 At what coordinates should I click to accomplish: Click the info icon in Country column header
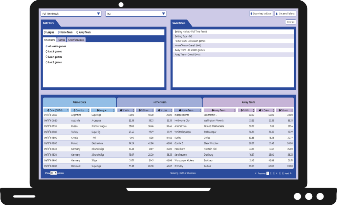point(74,111)
